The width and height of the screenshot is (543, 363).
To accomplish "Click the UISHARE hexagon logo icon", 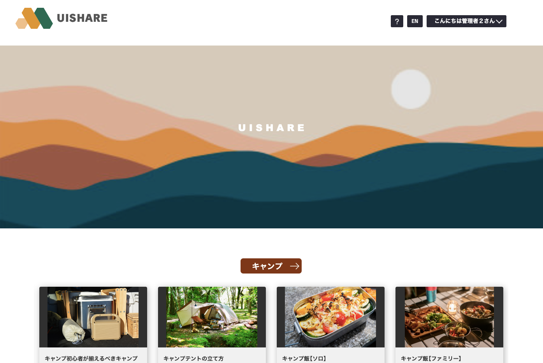I will point(34,18).
